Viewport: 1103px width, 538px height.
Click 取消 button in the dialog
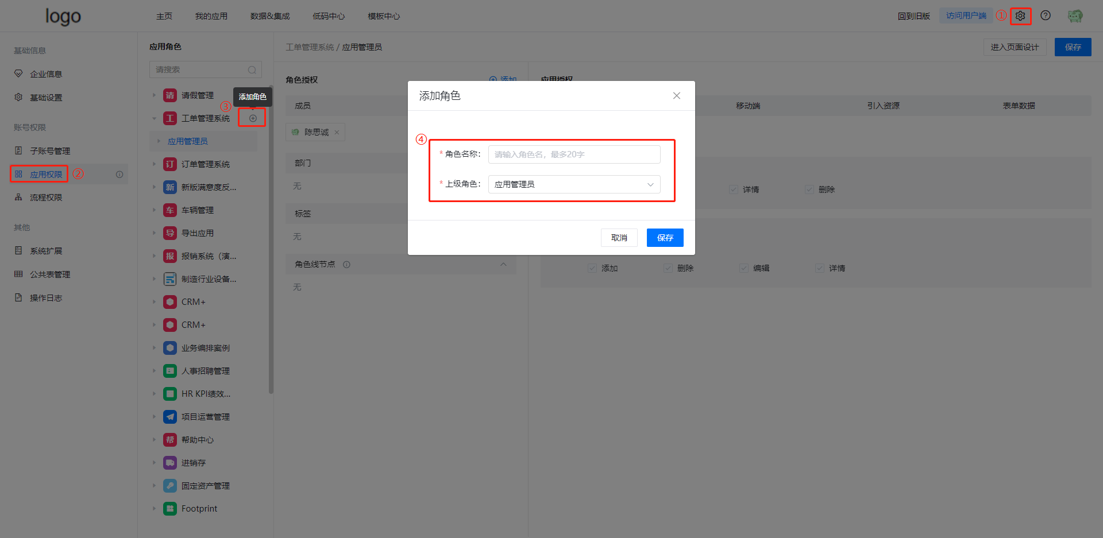click(619, 238)
